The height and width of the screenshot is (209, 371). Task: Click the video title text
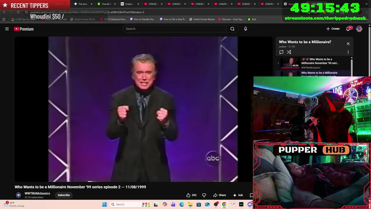pos(80,187)
